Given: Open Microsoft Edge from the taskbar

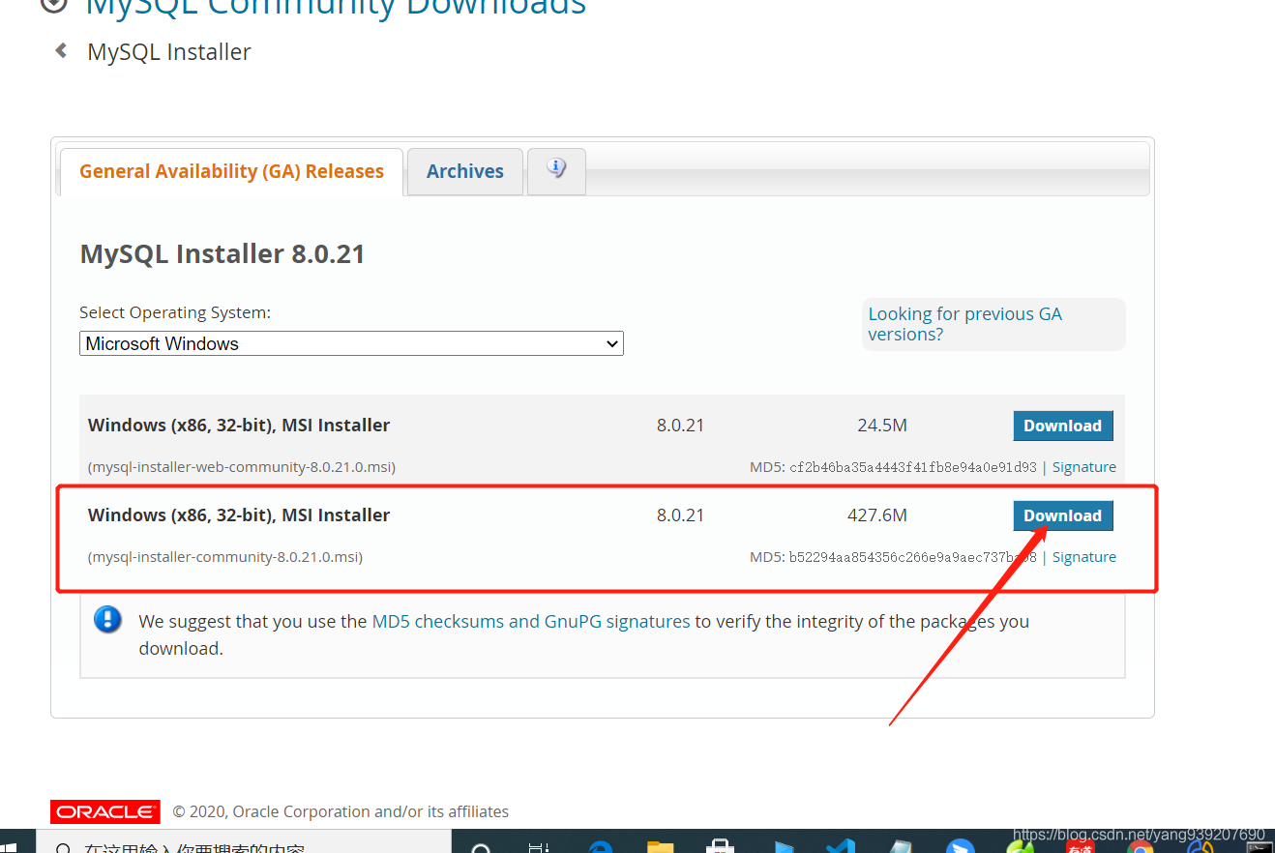Looking at the screenshot, I should coord(602,845).
